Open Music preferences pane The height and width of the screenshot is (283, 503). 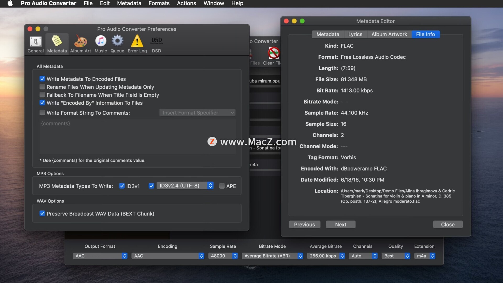coord(101,44)
